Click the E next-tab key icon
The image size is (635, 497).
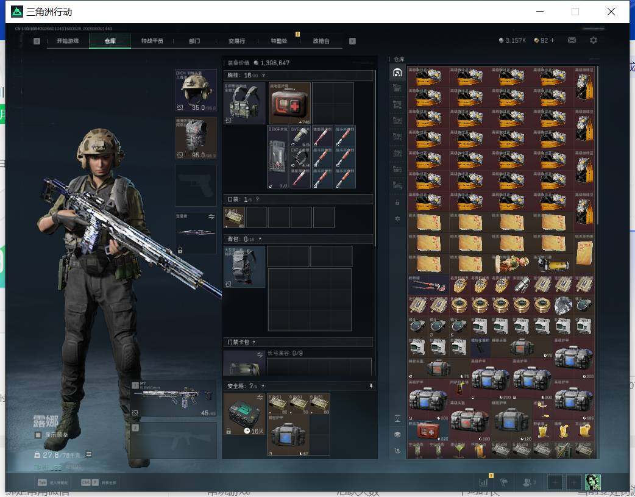tap(352, 41)
